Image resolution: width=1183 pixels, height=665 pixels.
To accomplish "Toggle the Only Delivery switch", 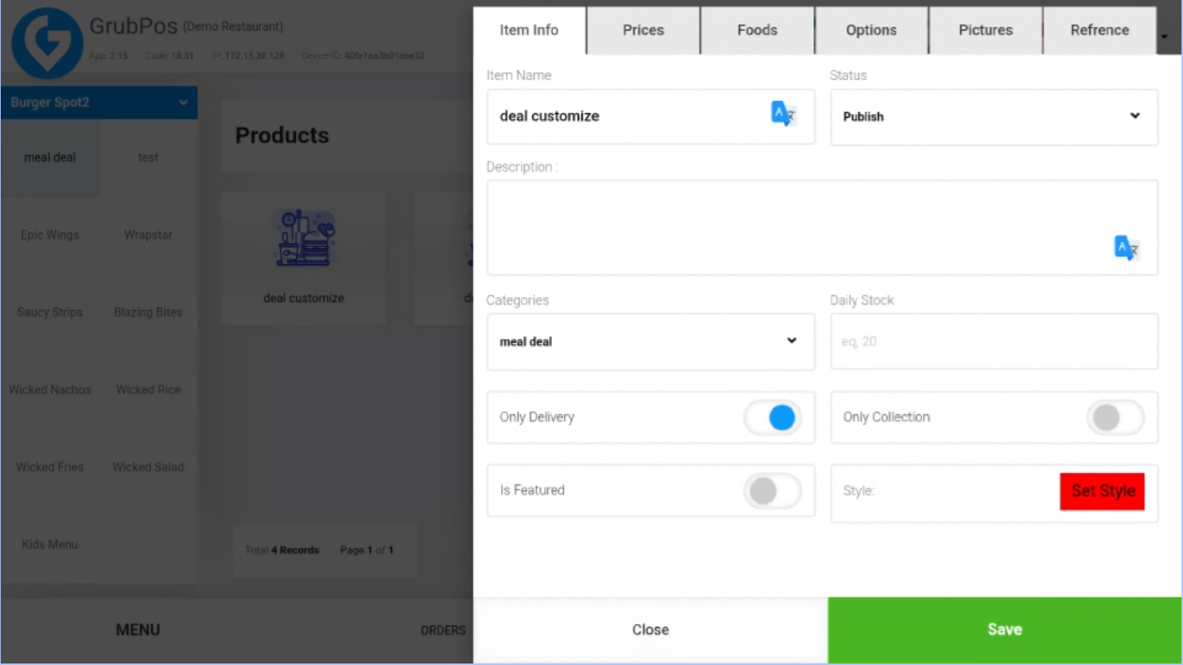I will (x=772, y=417).
